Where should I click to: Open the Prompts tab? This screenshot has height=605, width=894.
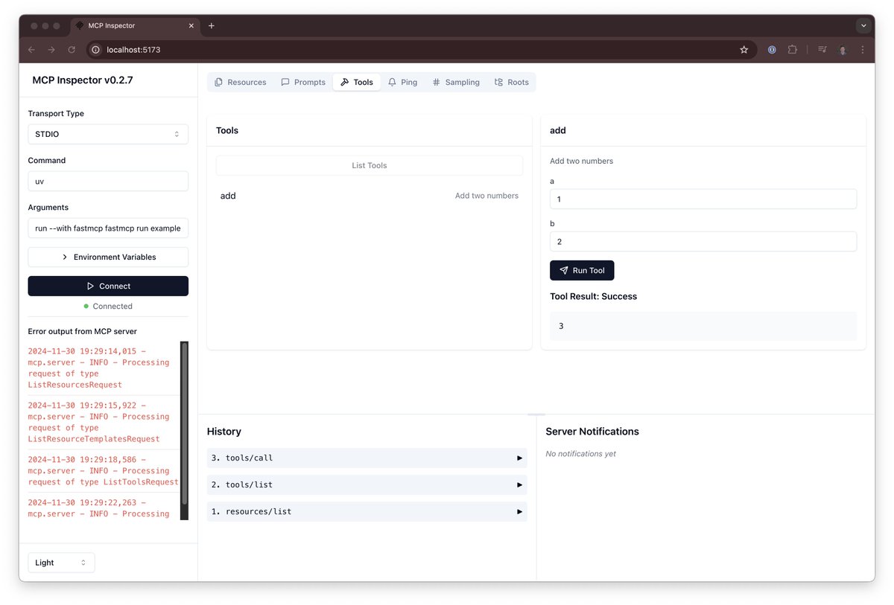303,82
